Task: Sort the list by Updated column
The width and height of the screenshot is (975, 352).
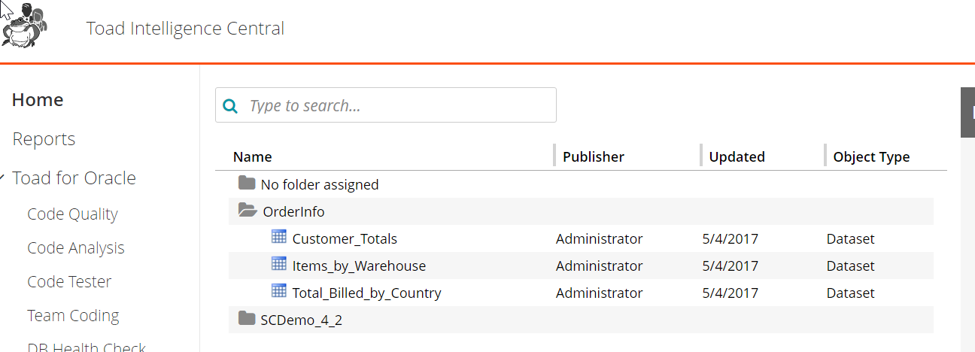Action: coord(737,157)
